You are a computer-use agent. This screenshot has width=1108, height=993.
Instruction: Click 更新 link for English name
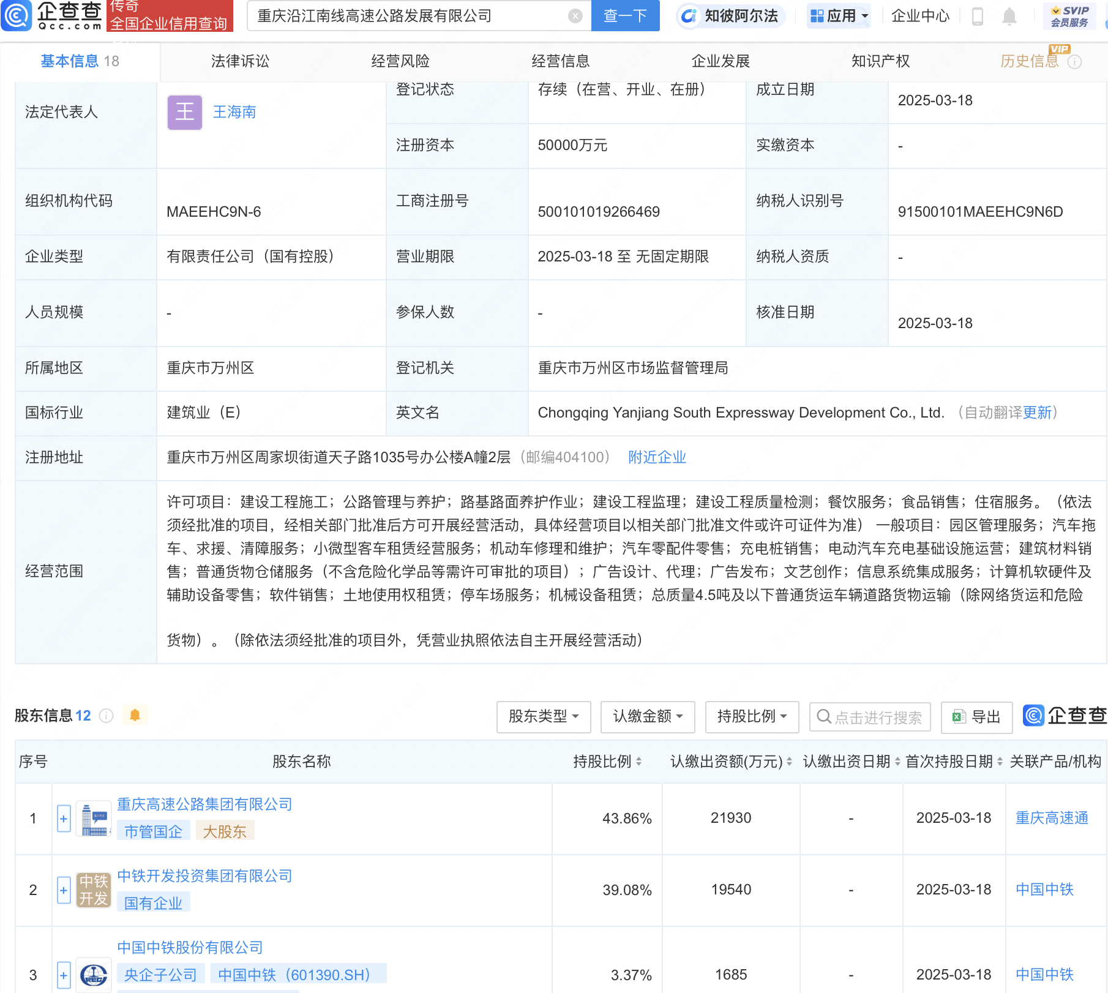(x=1037, y=413)
